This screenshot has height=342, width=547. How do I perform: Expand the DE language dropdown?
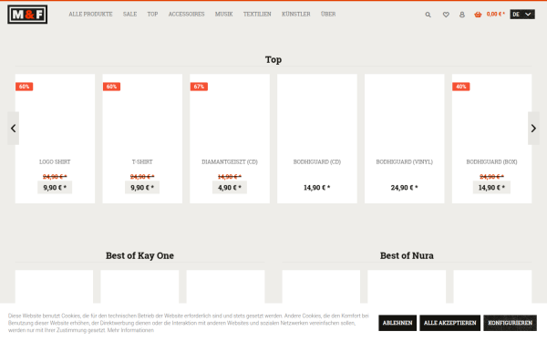point(522,15)
